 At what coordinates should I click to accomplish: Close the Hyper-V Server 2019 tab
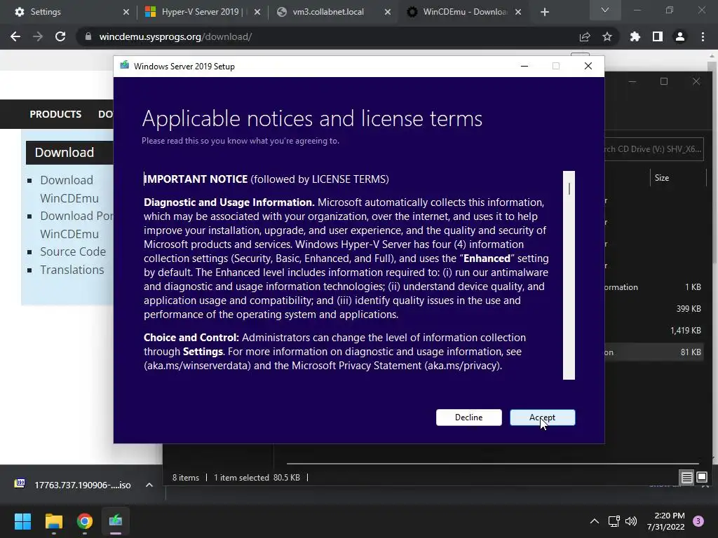tap(257, 13)
